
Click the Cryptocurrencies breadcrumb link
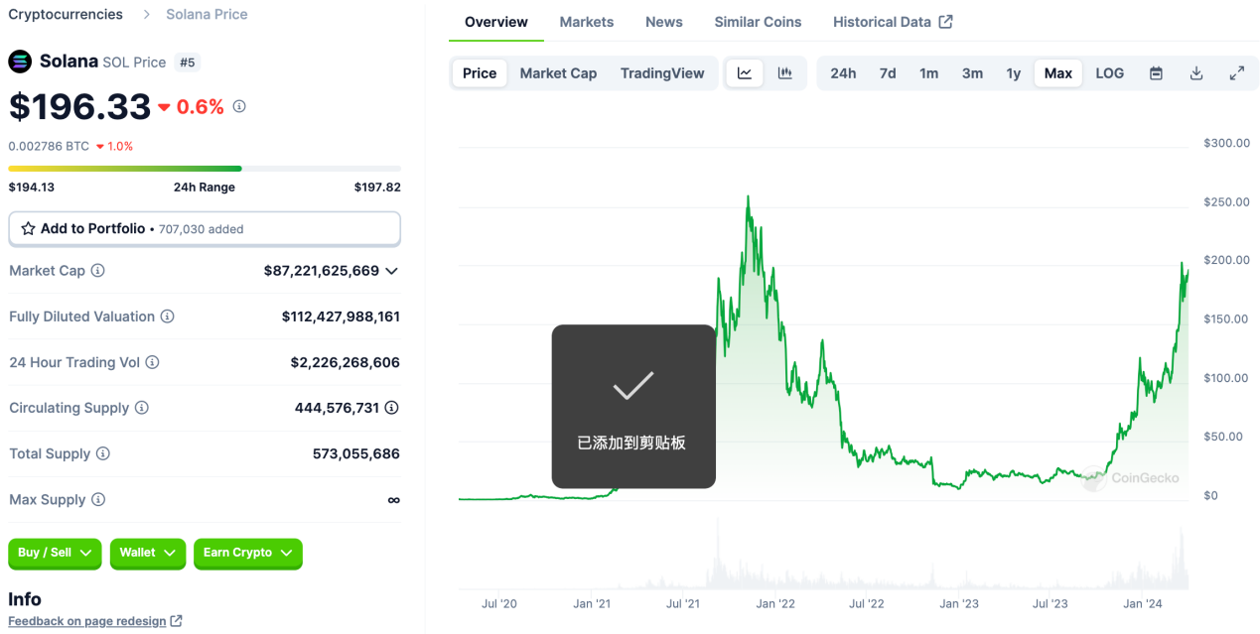65,14
